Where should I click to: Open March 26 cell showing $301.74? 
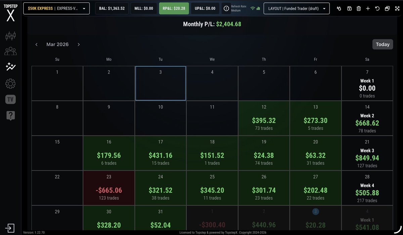coord(264,188)
